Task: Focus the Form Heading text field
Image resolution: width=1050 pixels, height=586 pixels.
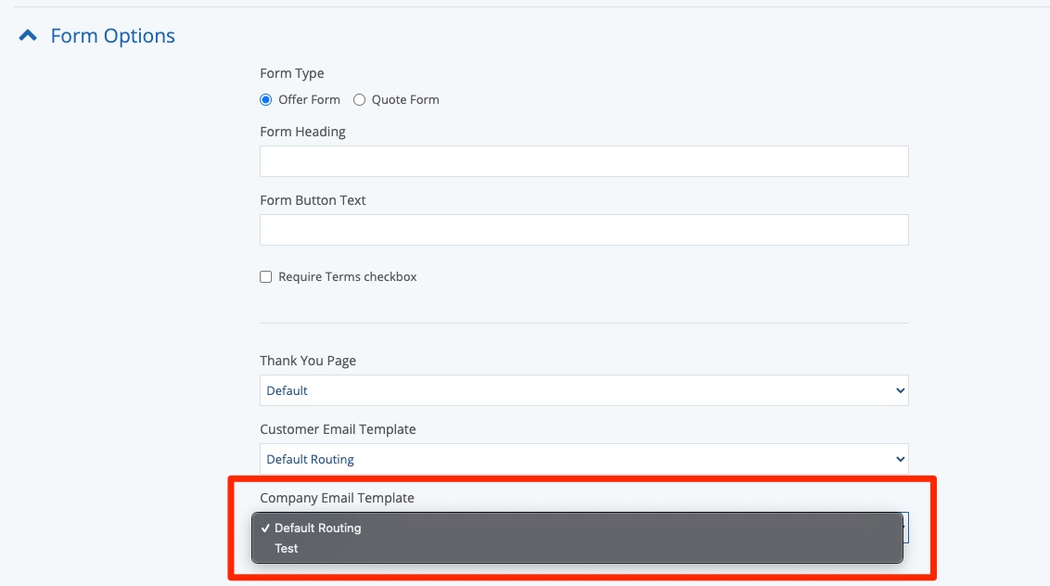Action: pyautogui.click(x=583, y=161)
